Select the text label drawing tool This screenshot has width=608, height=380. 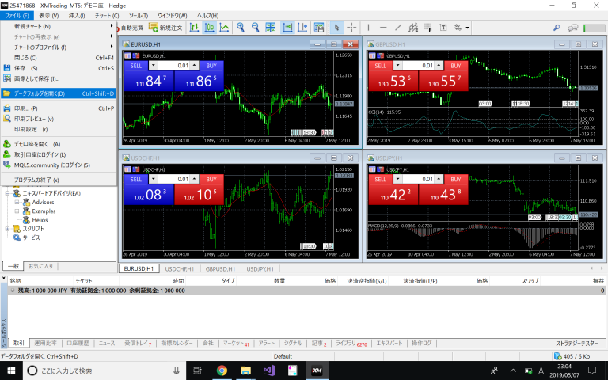(x=441, y=28)
